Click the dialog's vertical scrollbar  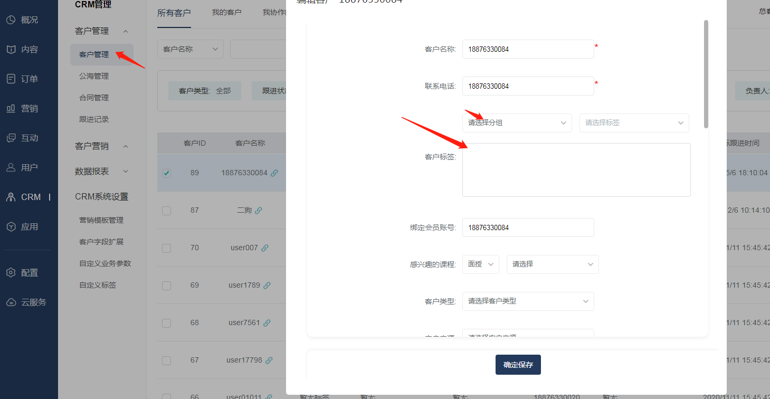click(706, 74)
